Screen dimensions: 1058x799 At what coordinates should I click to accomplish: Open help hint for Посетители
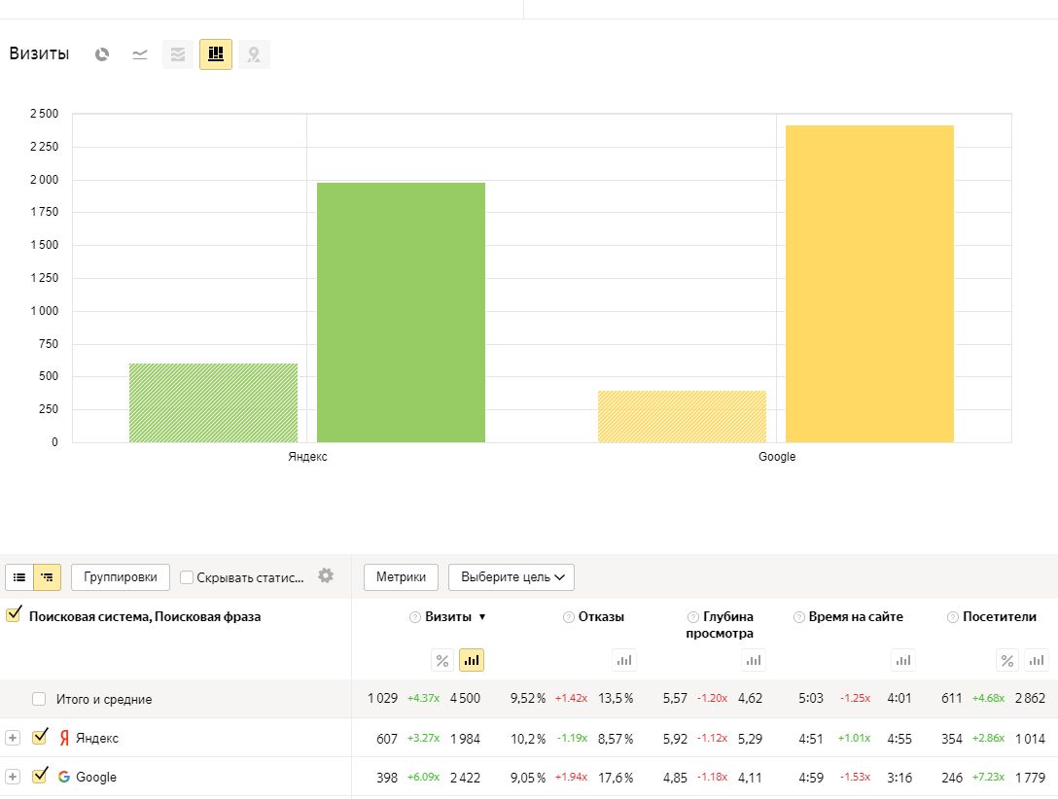[x=953, y=617]
